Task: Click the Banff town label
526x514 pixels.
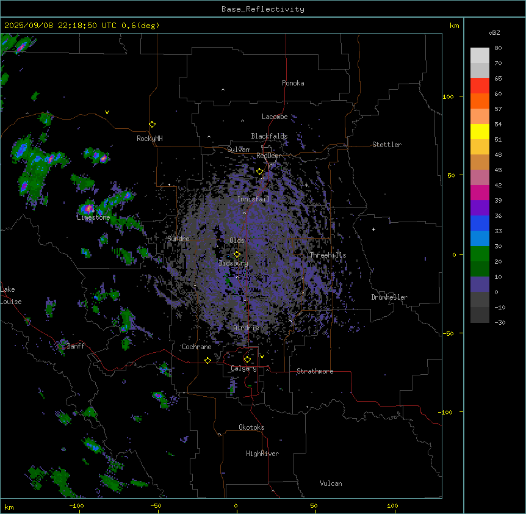Action: [x=76, y=346]
